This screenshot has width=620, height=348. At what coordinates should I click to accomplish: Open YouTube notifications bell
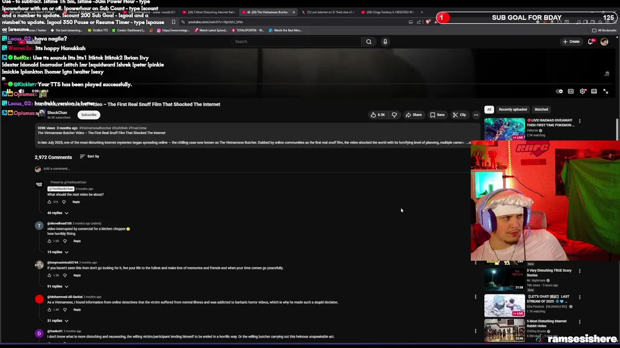(590, 42)
